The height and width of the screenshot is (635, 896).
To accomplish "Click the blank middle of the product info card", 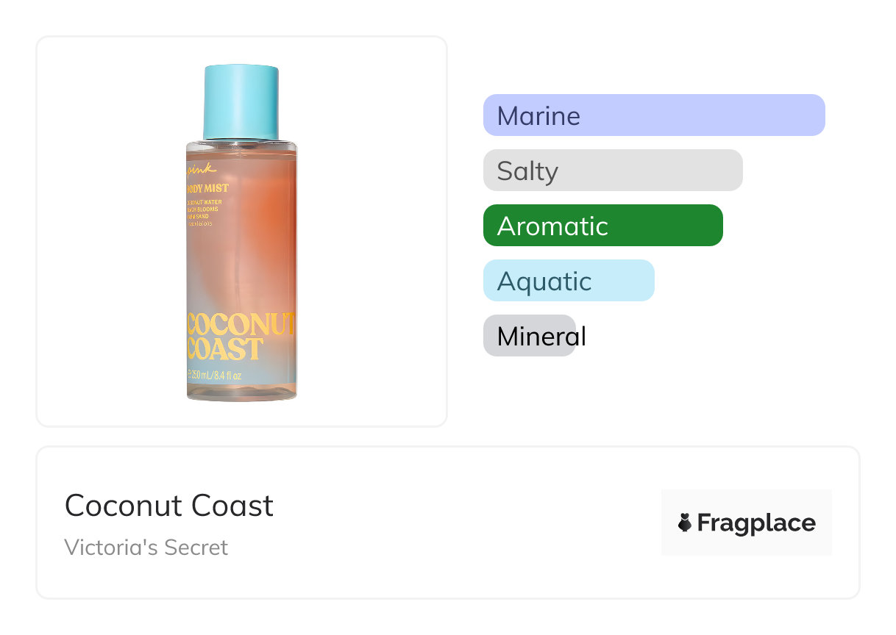I will pos(456,523).
